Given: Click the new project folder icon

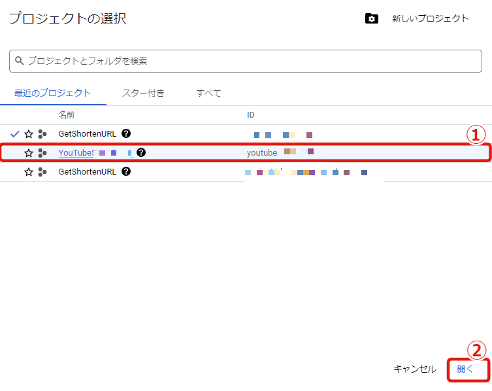Looking at the screenshot, I should tap(372, 18).
